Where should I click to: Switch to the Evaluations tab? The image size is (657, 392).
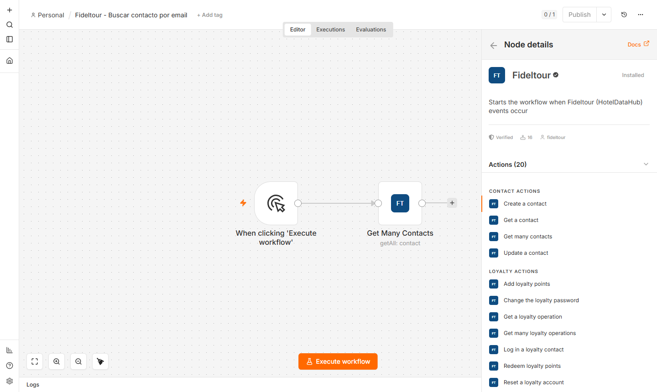point(371,30)
